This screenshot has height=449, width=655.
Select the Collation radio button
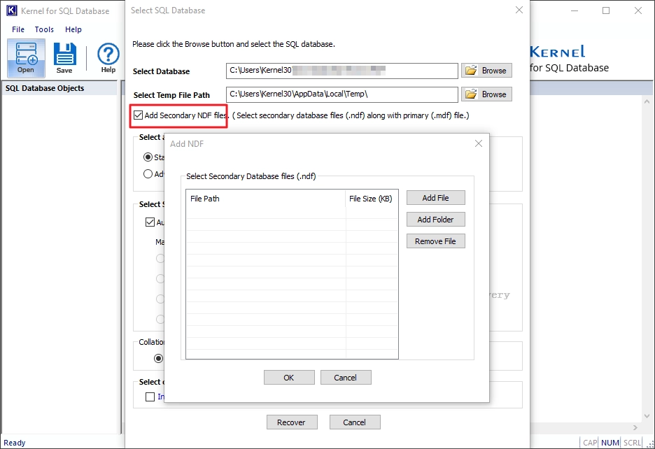point(158,358)
